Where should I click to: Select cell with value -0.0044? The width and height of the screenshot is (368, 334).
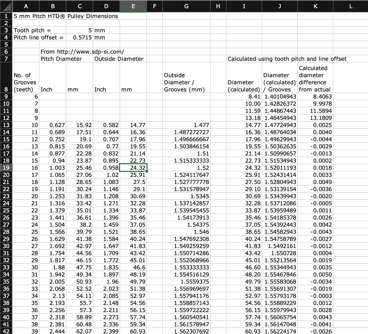click(x=315, y=139)
